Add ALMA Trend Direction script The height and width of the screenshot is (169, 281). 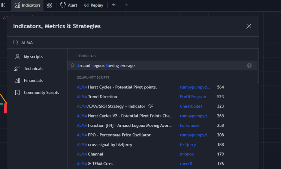[x=97, y=97]
